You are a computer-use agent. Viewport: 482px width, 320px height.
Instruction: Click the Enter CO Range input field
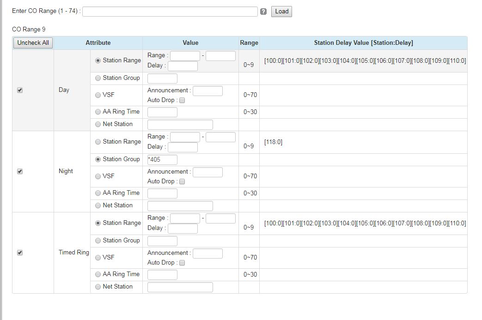170,12
